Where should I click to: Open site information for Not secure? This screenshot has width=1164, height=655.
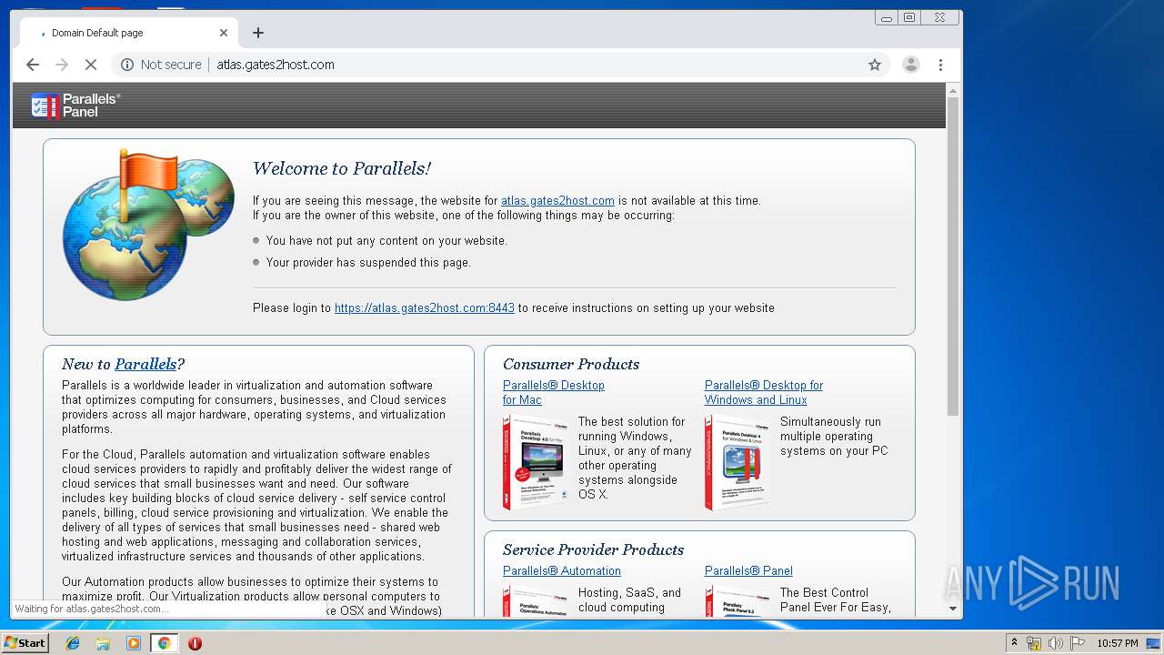(x=161, y=65)
